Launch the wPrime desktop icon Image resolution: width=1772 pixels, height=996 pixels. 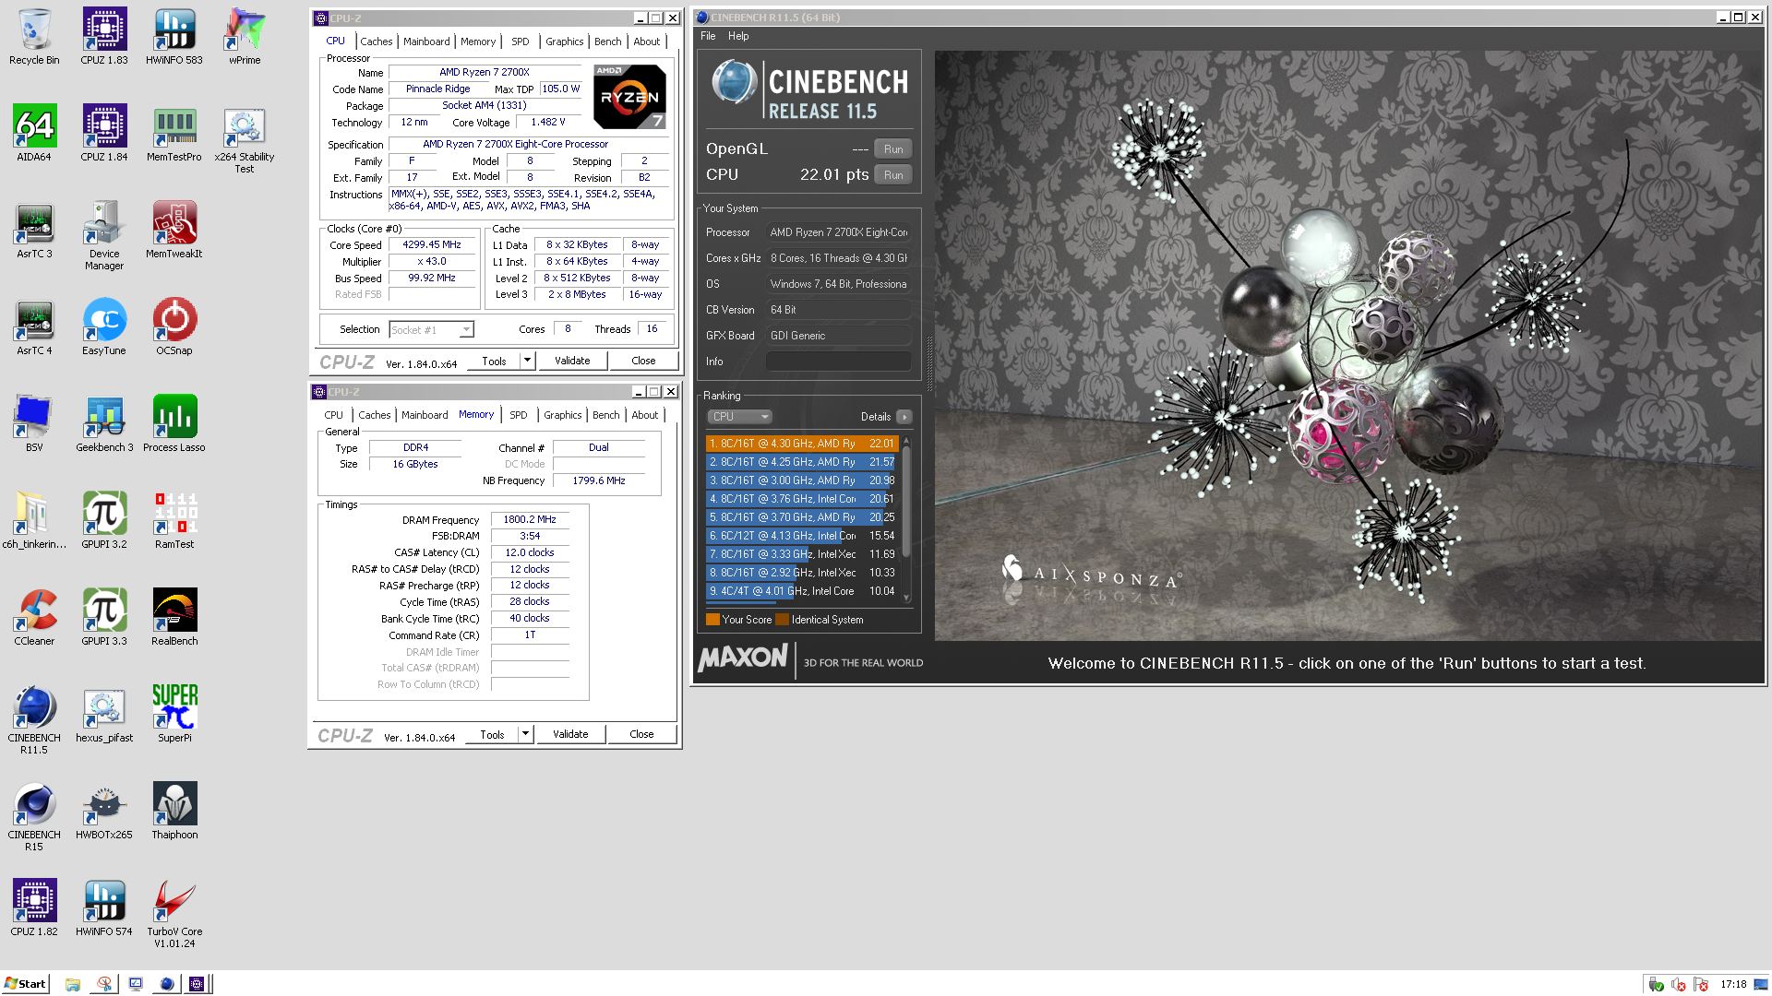pos(245,37)
